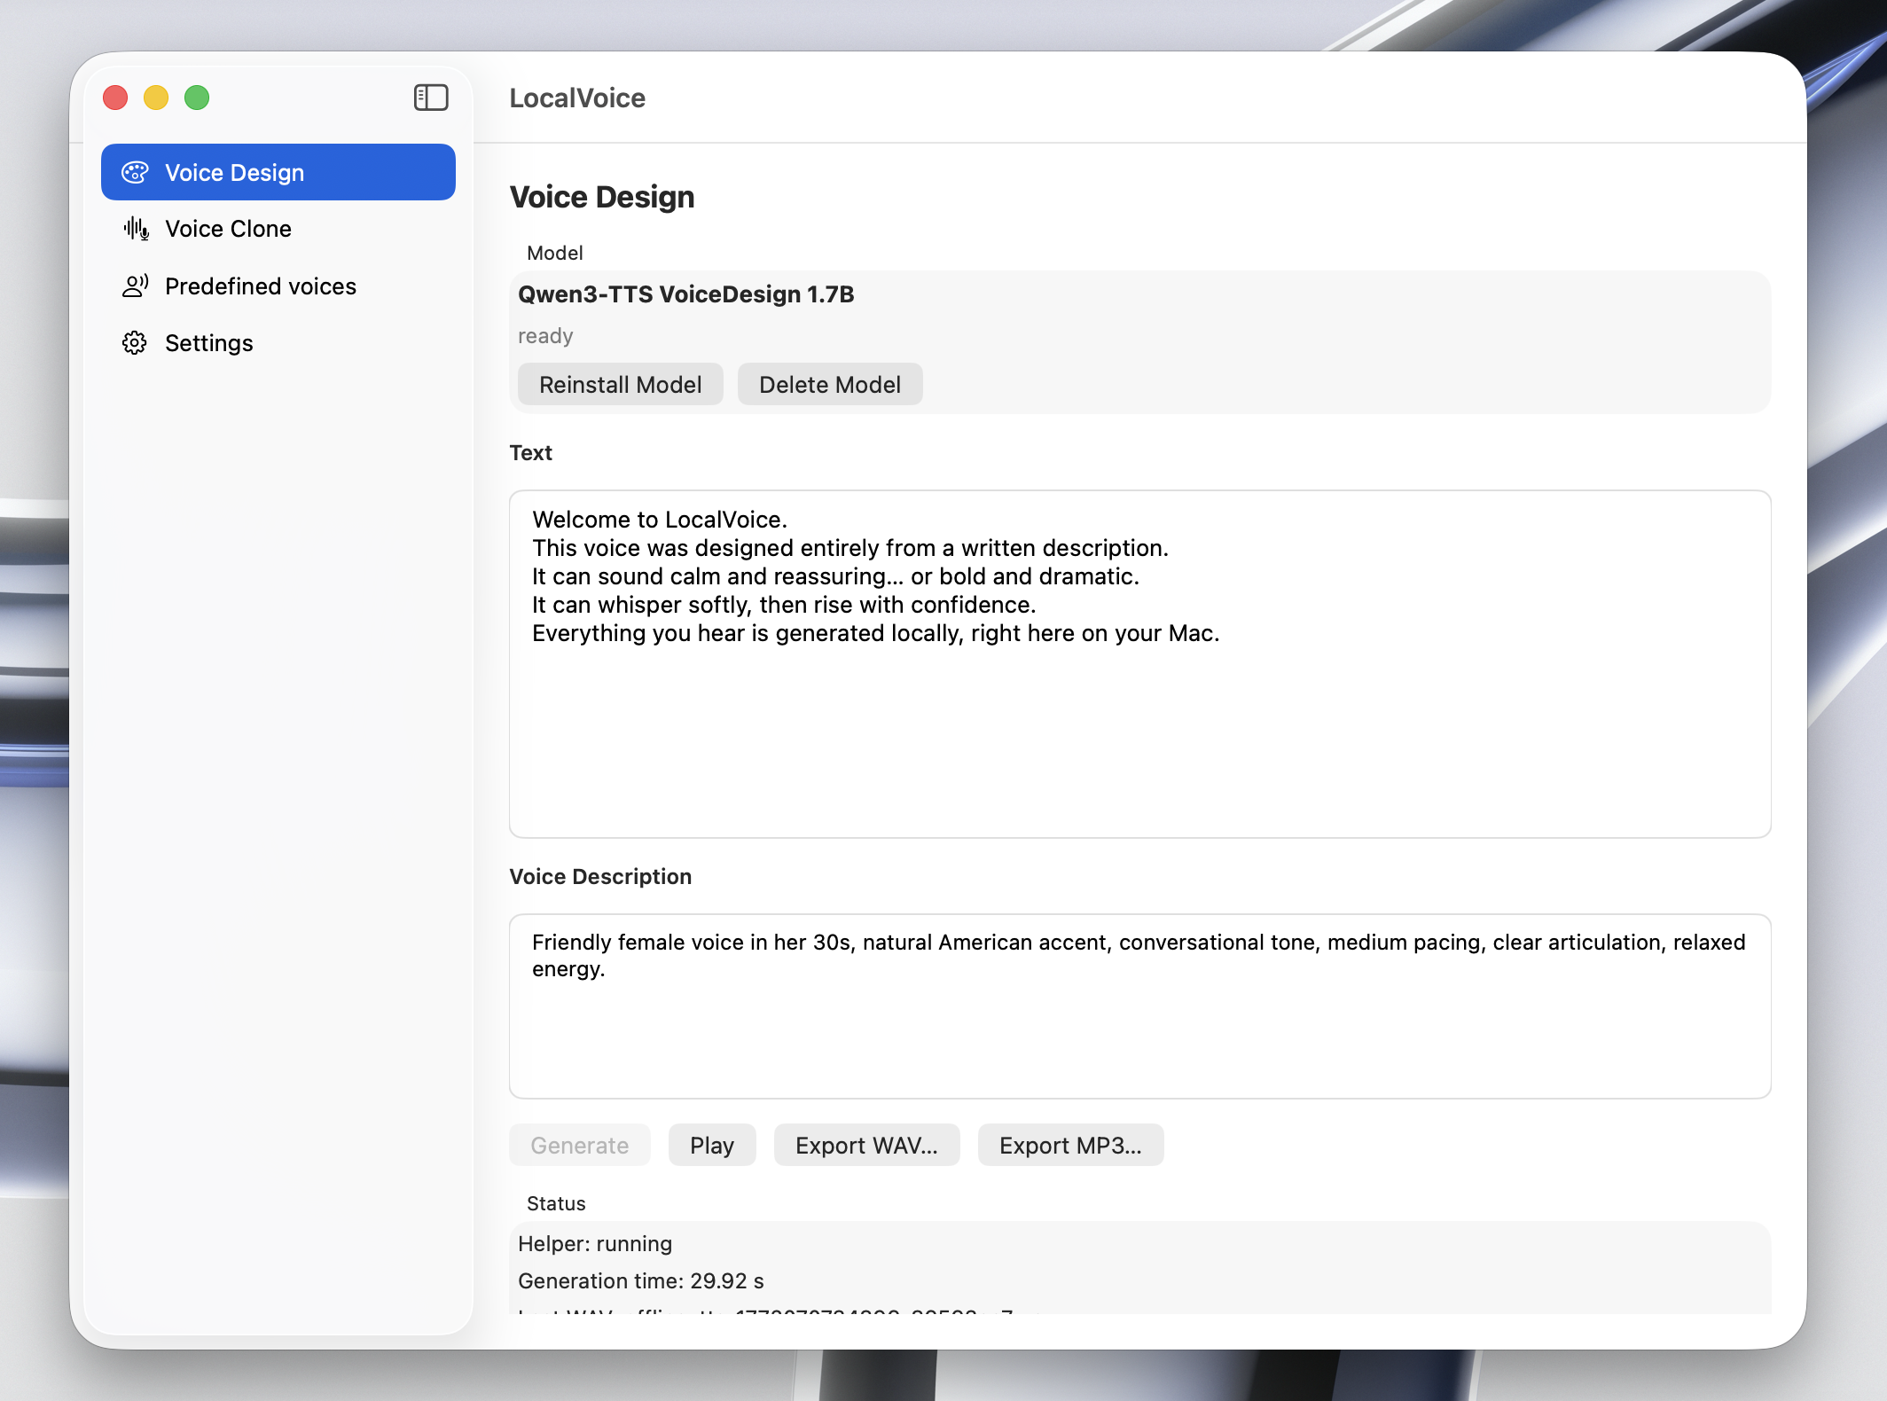
Task: Open the Predefined voices section
Action: 260,286
